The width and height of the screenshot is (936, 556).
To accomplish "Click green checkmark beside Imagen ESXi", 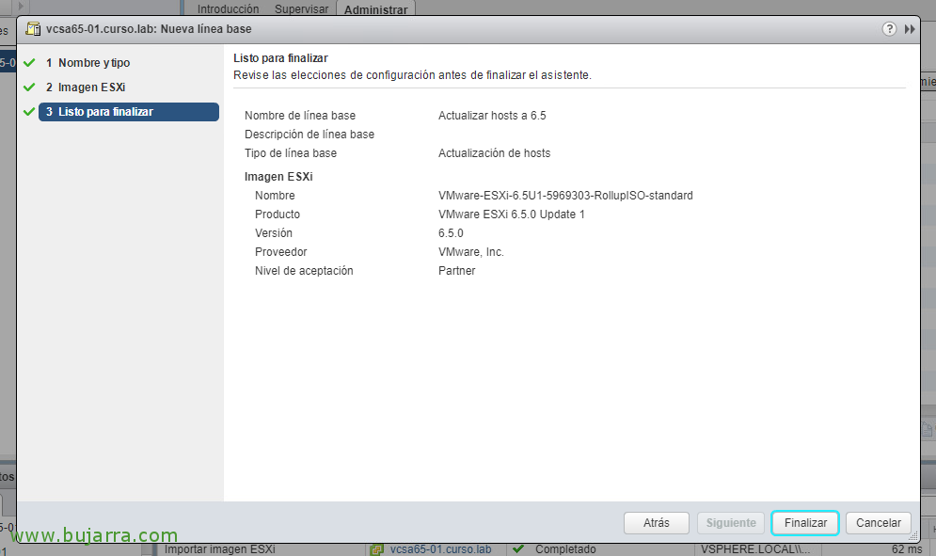I will click(29, 87).
